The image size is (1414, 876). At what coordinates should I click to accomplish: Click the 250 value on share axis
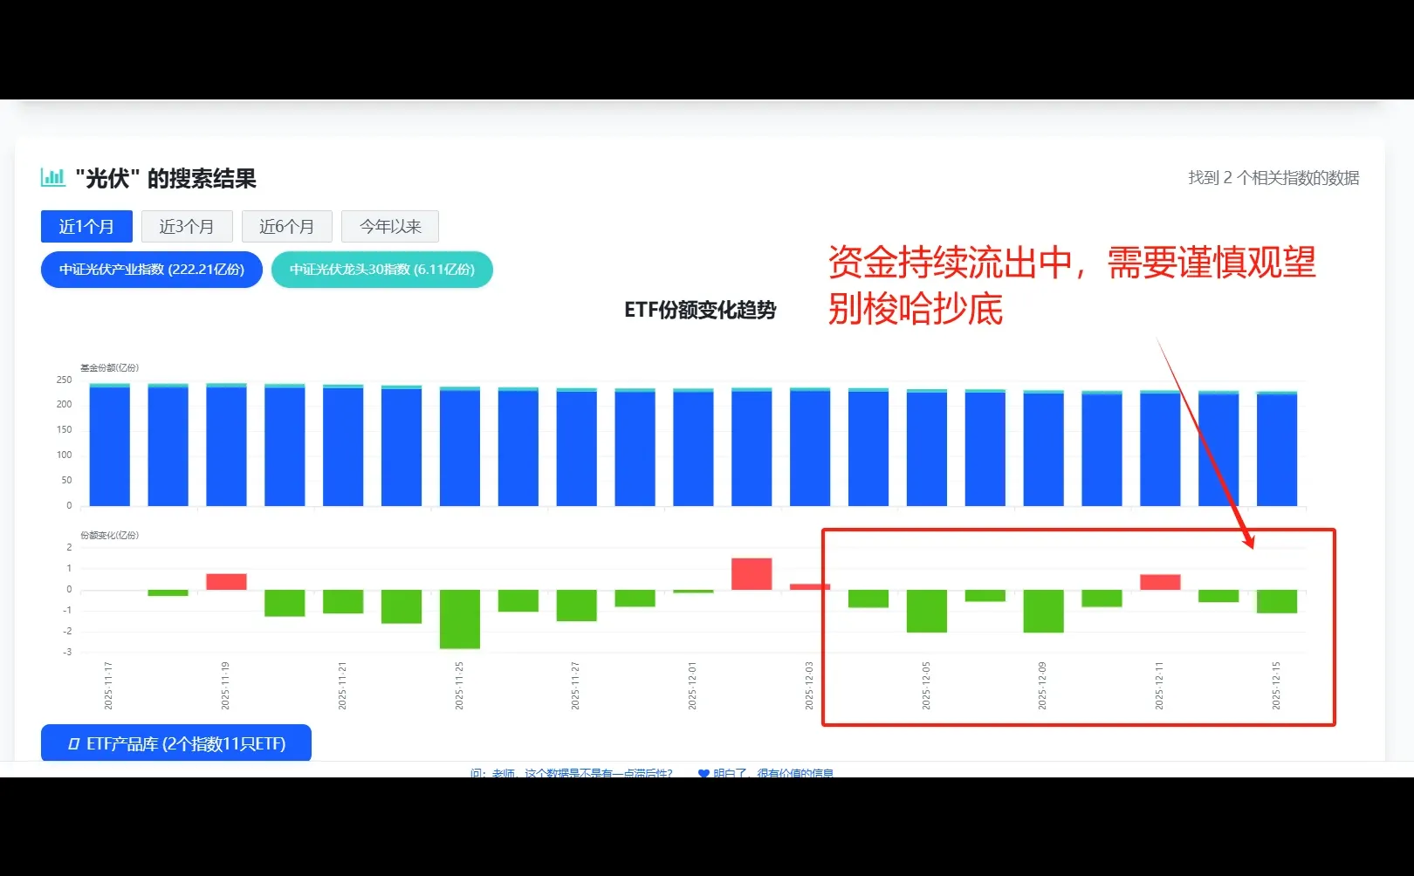click(64, 380)
